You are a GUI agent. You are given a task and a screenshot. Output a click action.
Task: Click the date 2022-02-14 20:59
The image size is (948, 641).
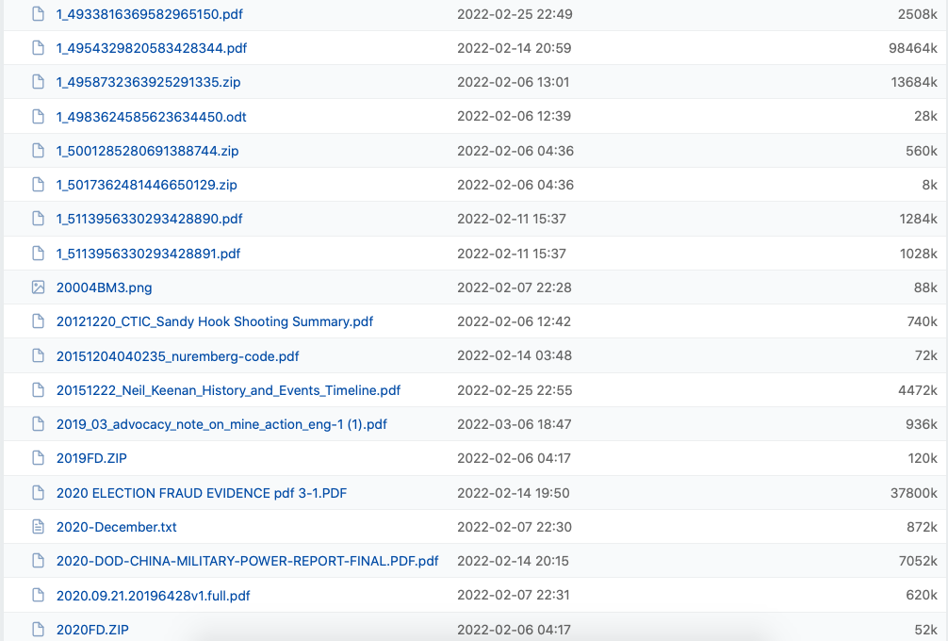514,48
